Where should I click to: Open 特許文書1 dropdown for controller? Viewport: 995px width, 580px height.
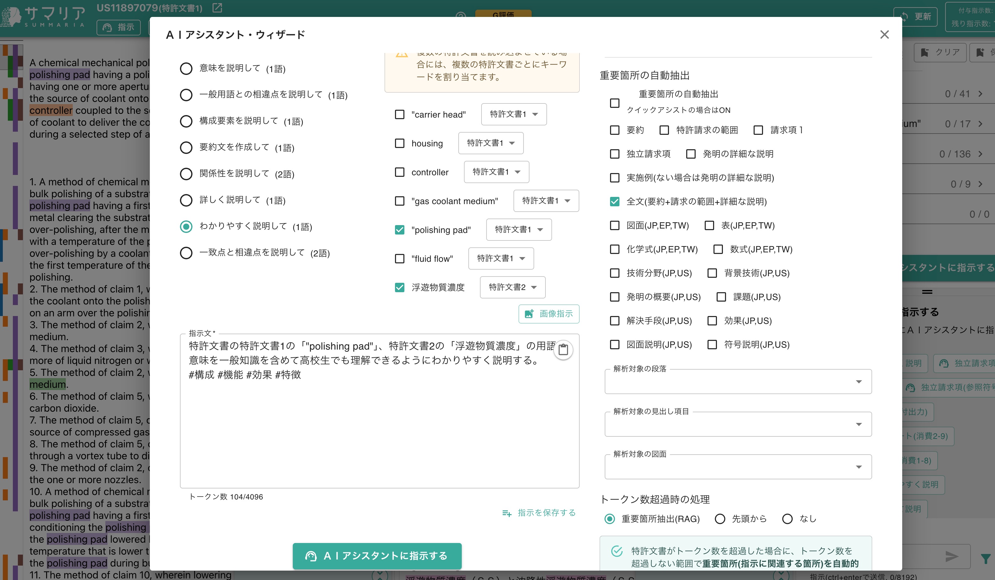tap(496, 172)
